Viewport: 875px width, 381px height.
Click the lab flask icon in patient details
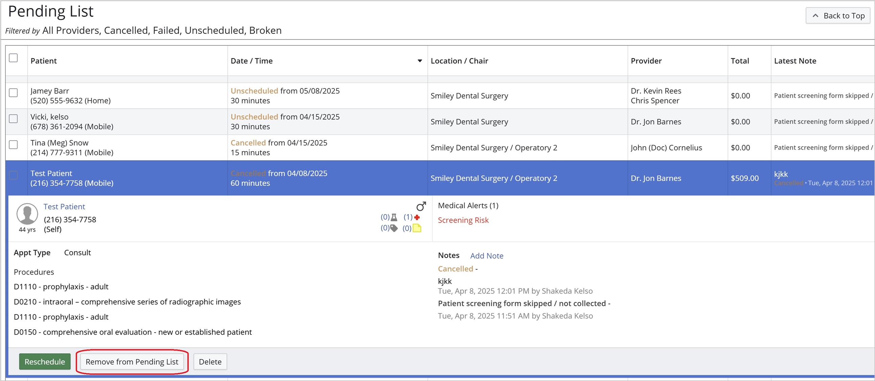pyautogui.click(x=394, y=217)
